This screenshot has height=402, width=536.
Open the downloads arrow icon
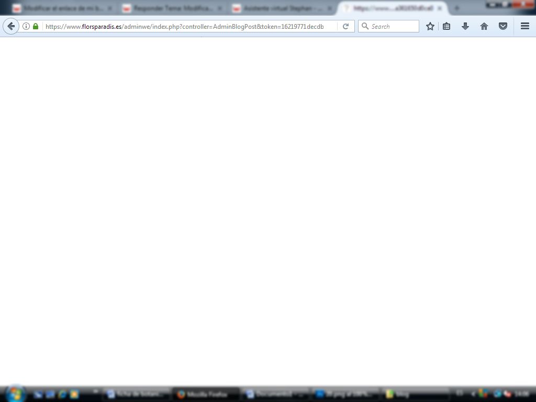coord(465,26)
